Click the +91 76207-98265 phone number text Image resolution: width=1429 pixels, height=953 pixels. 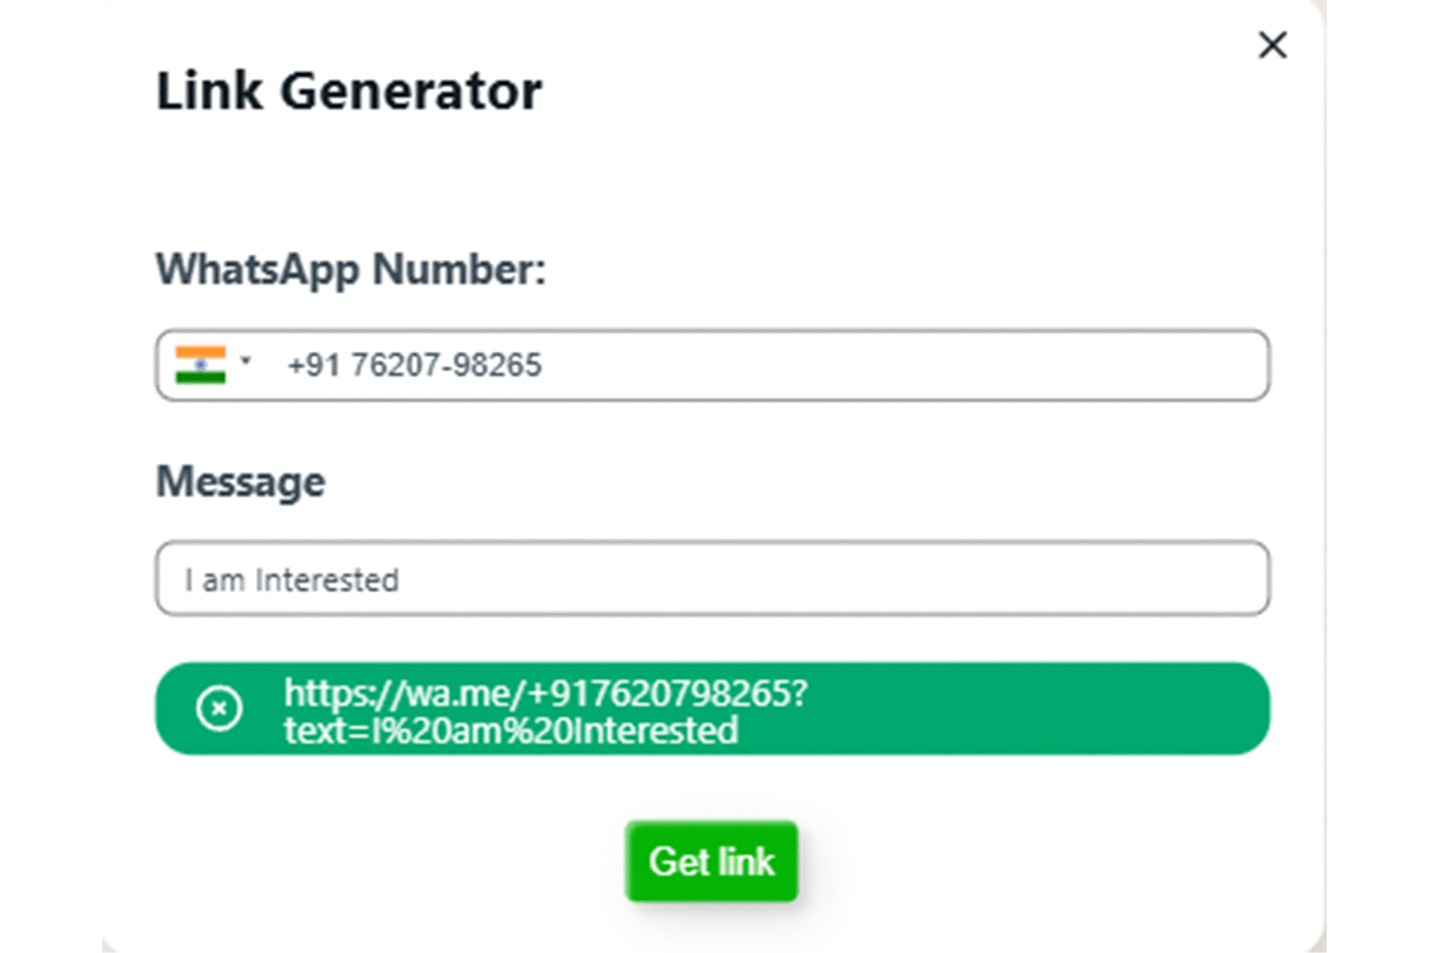(x=415, y=365)
